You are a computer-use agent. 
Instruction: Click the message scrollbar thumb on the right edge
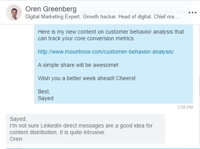[x=200, y=86]
